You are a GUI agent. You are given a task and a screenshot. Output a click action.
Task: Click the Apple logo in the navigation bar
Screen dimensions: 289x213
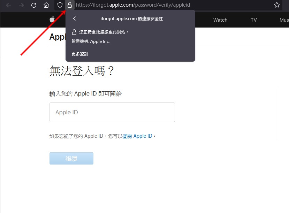(52, 20)
